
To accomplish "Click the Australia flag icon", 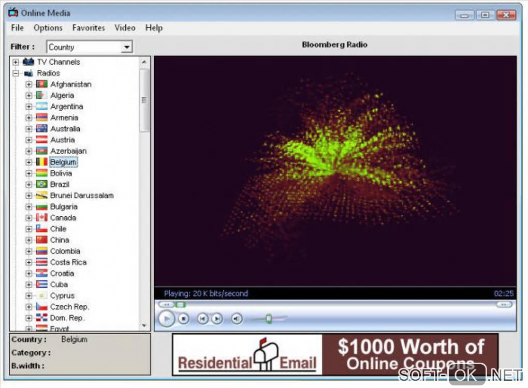I will 42,128.
